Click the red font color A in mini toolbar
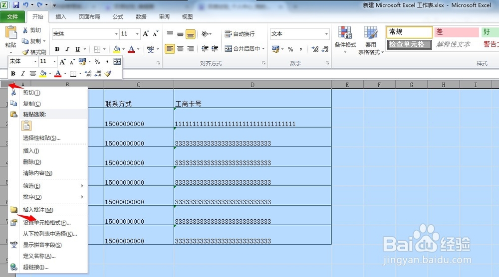This screenshot has width=499, height=277. [57, 73]
